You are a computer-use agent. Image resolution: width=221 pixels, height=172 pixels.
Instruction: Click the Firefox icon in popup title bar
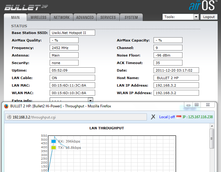6,106
